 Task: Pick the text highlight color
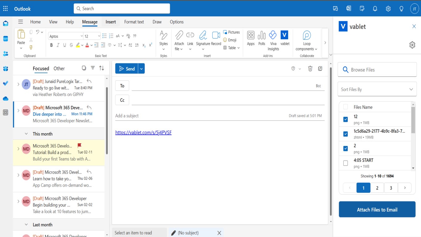pyautogui.click(x=78, y=45)
